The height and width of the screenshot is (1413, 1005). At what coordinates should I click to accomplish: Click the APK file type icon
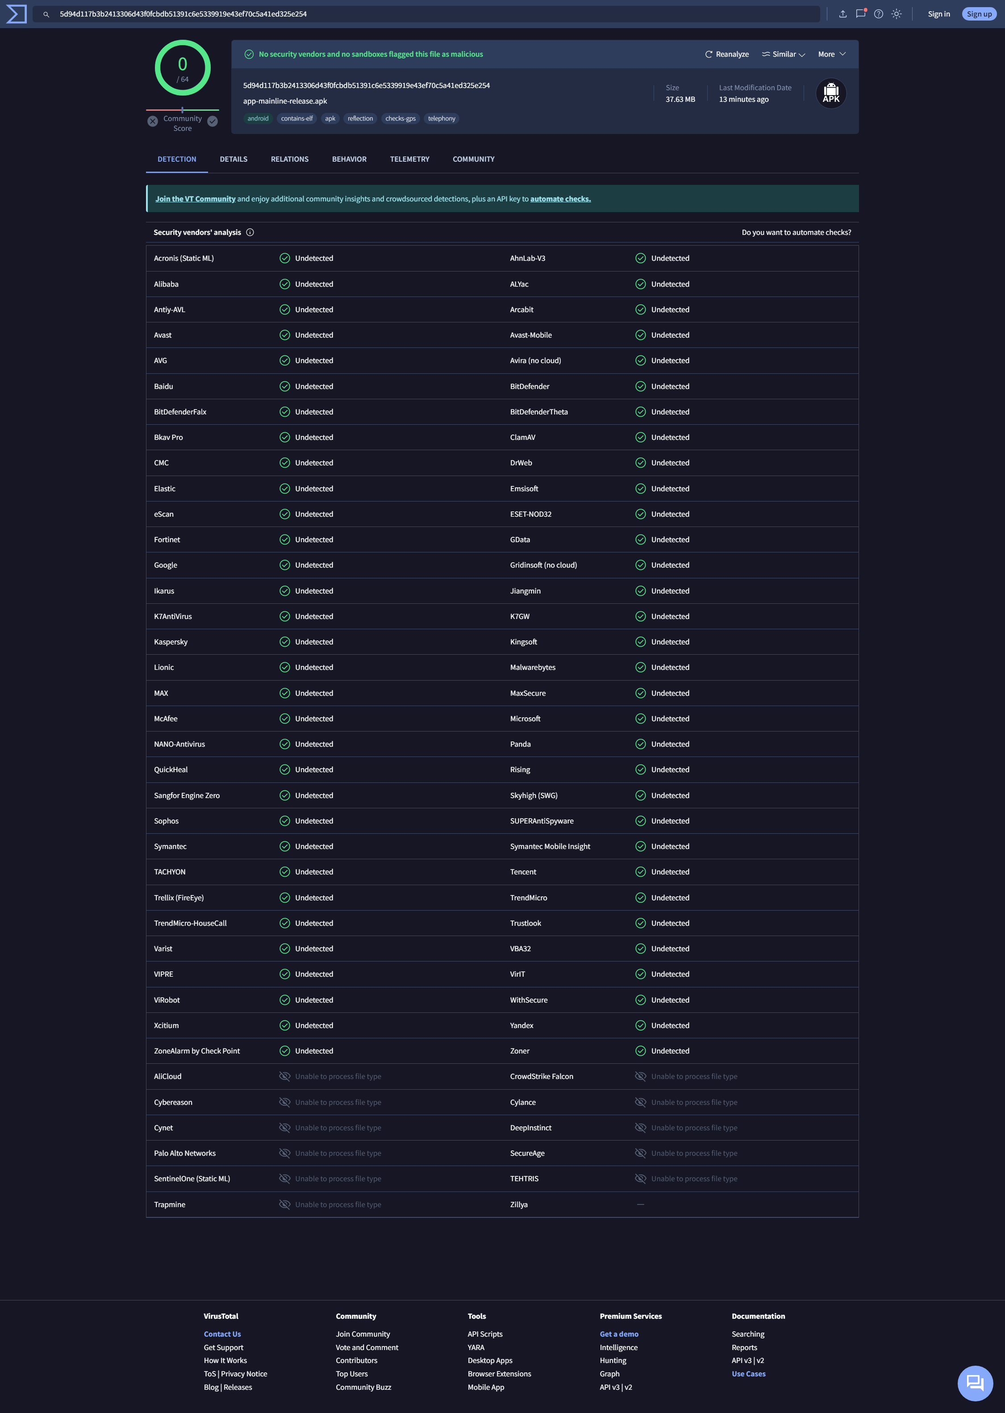tap(831, 93)
